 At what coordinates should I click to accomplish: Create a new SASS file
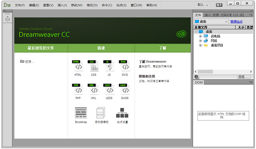pos(125,91)
